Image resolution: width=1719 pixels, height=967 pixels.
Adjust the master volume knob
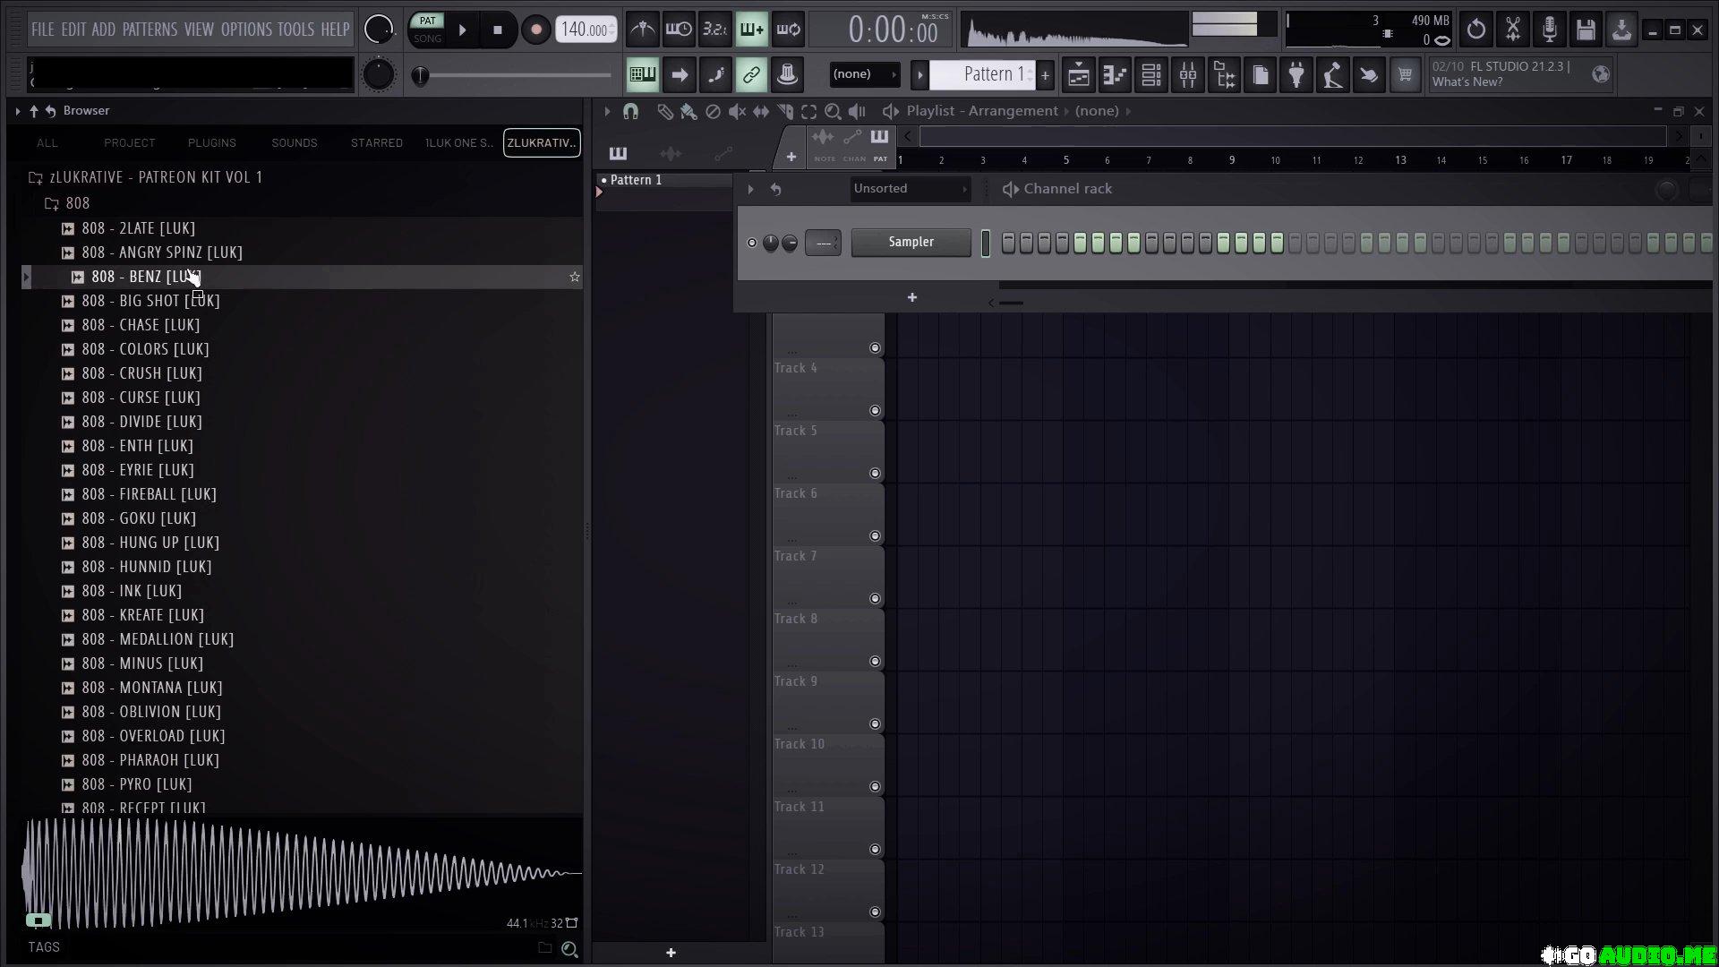[379, 30]
